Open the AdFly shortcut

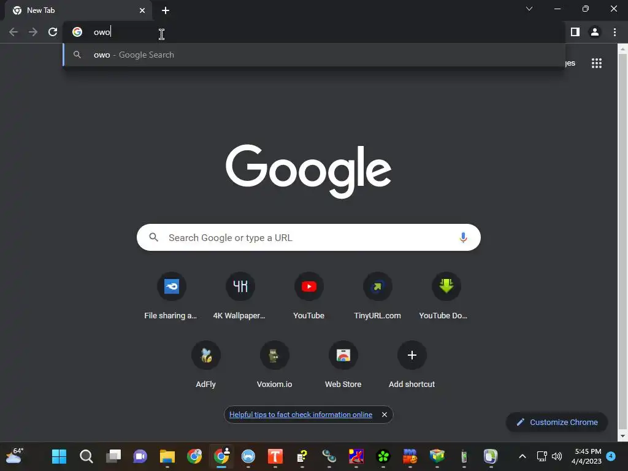click(206, 365)
